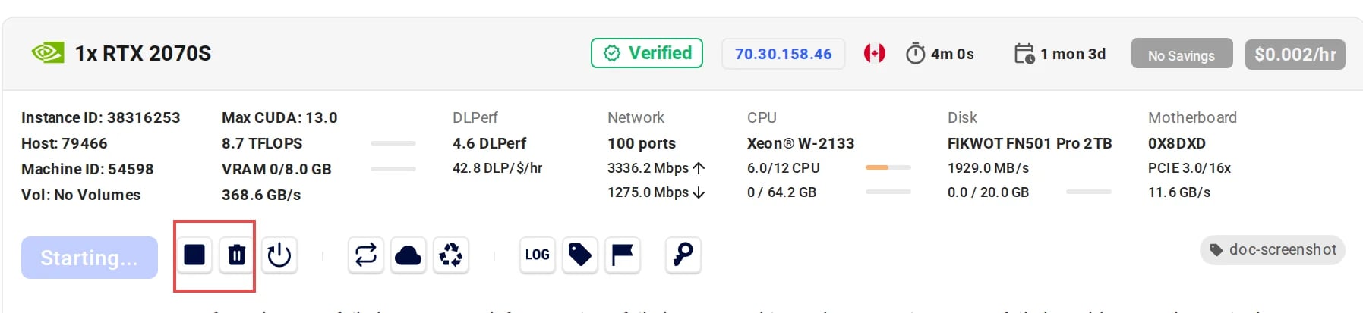Image resolution: width=1363 pixels, height=313 pixels.
Task: Click the calendar duration icon
Action: point(1024,53)
